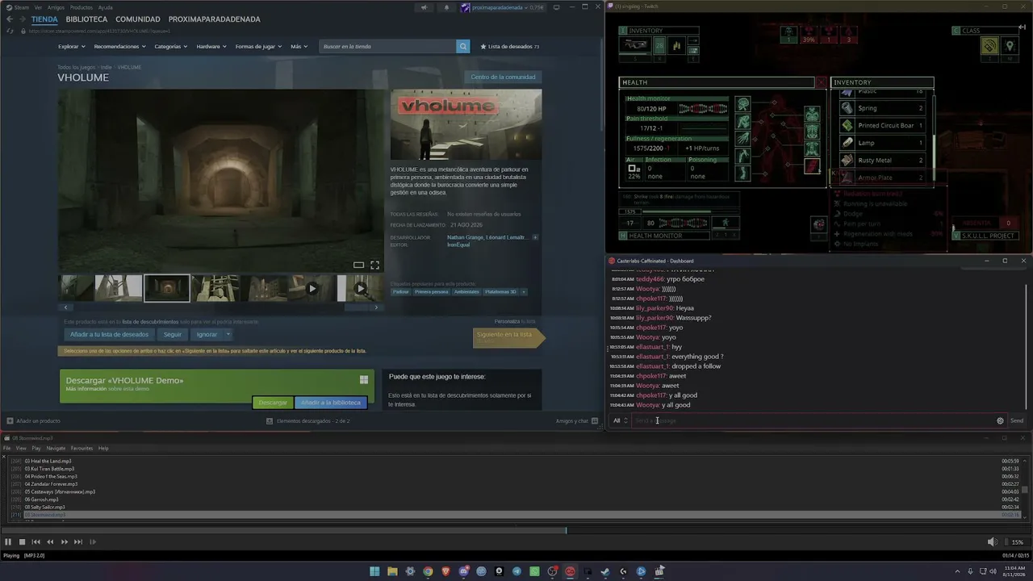This screenshot has width=1033, height=581.
Task: Switch to the BIBLIOTECA tab
Action: (86, 19)
